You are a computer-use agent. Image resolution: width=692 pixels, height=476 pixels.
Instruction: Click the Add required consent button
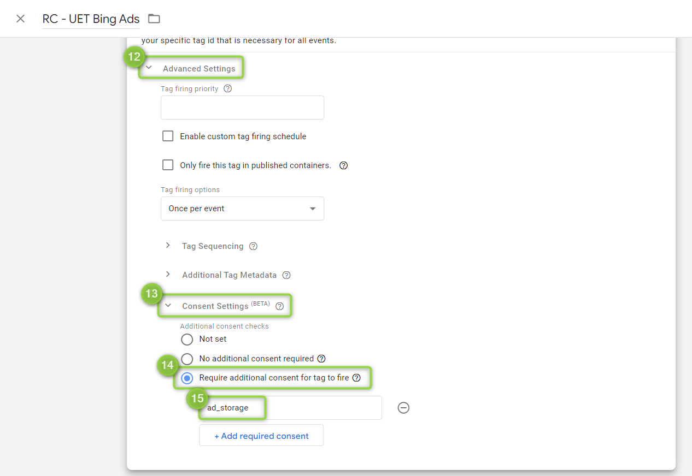tap(261, 436)
